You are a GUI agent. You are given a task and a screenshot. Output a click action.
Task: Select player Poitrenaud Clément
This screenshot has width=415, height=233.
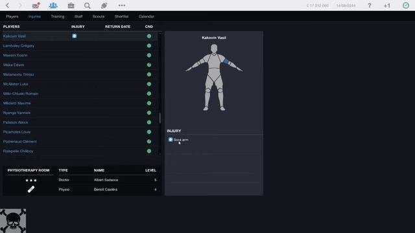tap(20, 141)
